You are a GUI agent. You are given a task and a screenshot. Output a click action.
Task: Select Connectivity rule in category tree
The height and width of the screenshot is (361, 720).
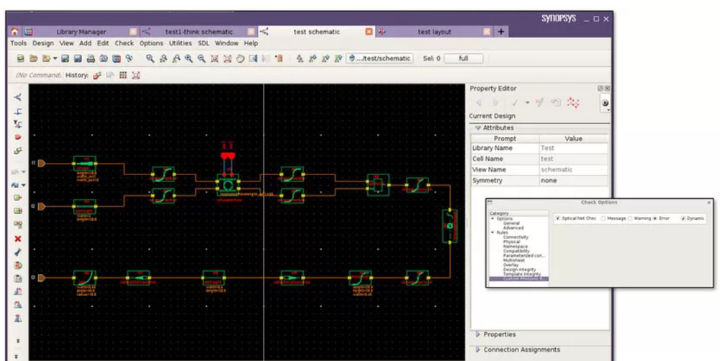(x=516, y=237)
